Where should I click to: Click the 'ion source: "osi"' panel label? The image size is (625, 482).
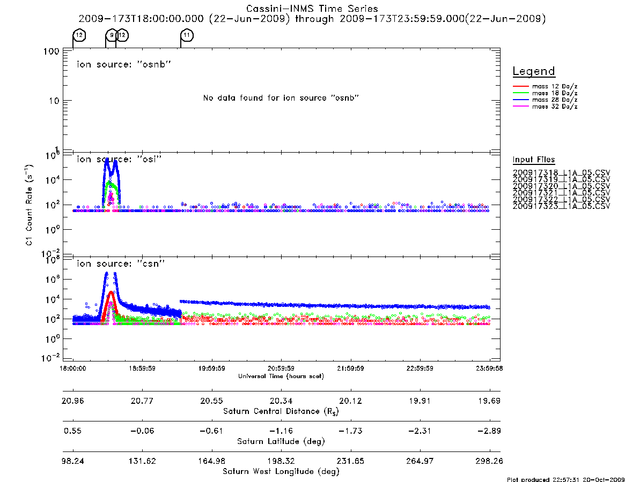pos(119,159)
